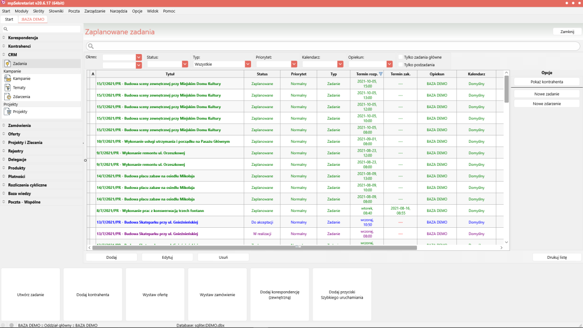
Task: Click Nowe zadanie button
Action: (x=547, y=94)
